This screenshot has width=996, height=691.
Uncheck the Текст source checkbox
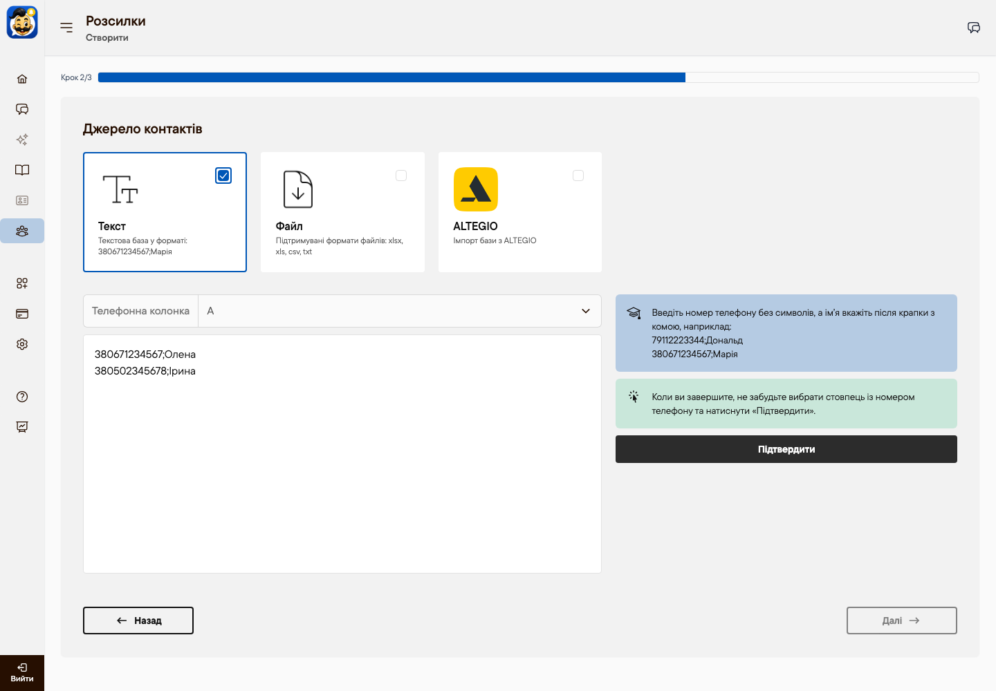point(223,176)
